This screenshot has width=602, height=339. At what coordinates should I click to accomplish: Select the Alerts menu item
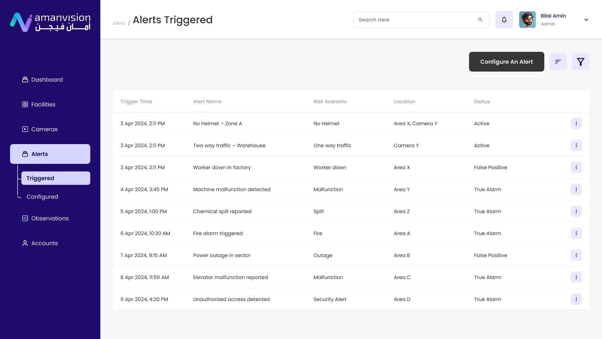coord(50,154)
